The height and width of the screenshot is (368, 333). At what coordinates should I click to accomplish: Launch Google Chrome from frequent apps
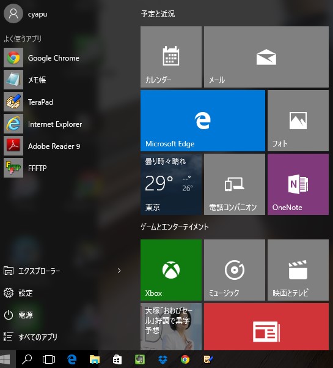pyautogui.click(x=42, y=58)
